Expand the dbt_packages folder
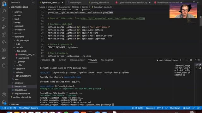 click(x=22, y=40)
